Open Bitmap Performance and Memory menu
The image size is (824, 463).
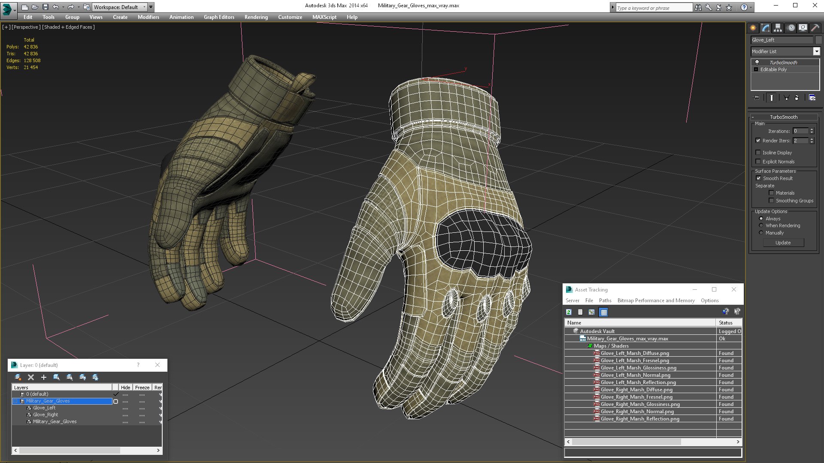[x=656, y=301]
